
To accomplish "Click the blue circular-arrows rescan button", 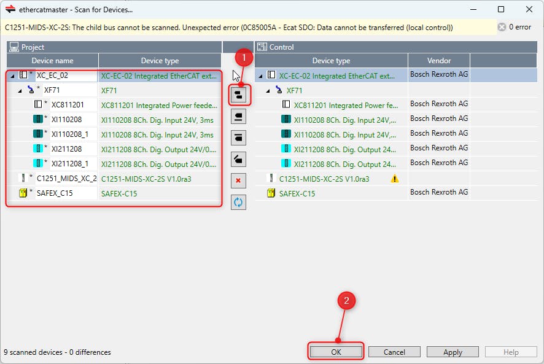I will coord(238,202).
